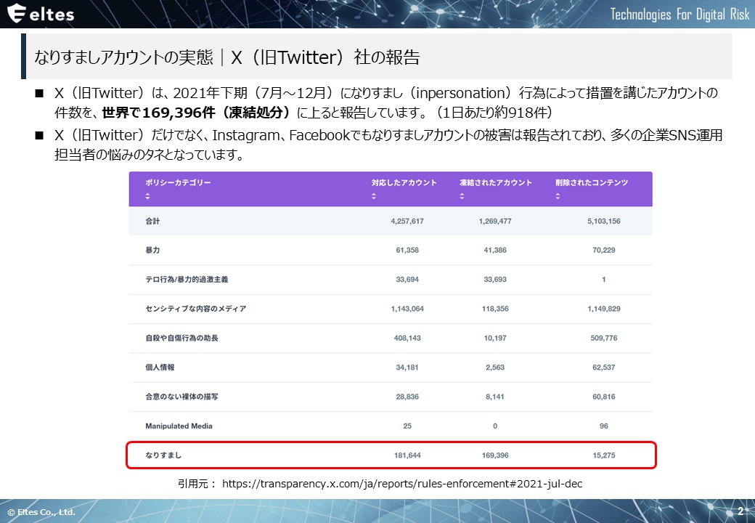Screen dimensions: 755x523
Task: Click the ポリシーカテゴリー column header text
Action: [x=178, y=182]
